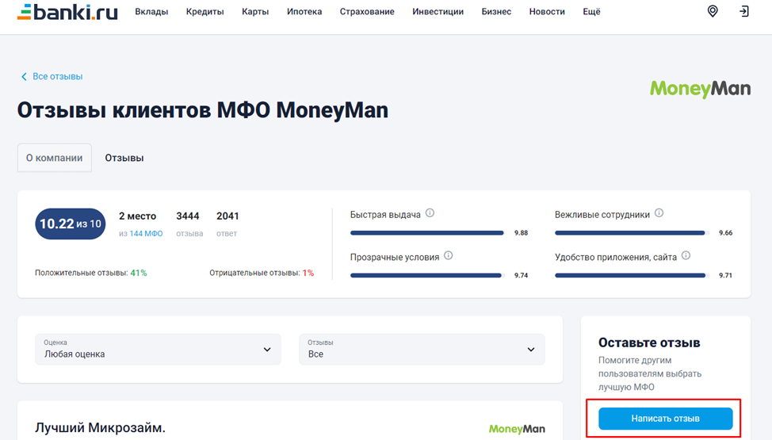Open the Страхование menu

point(367,11)
